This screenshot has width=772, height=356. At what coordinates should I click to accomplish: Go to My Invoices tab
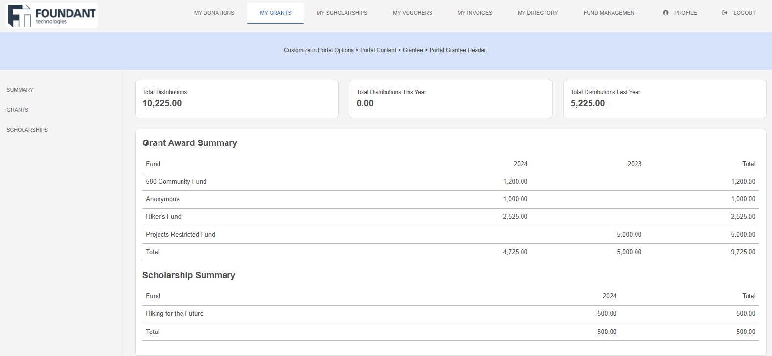475,13
